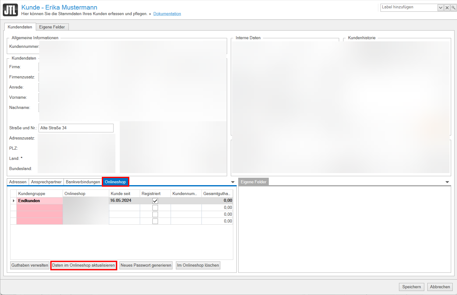Click row indicator arrow beside Endkunden
457x295 pixels.
coord(14,201)
